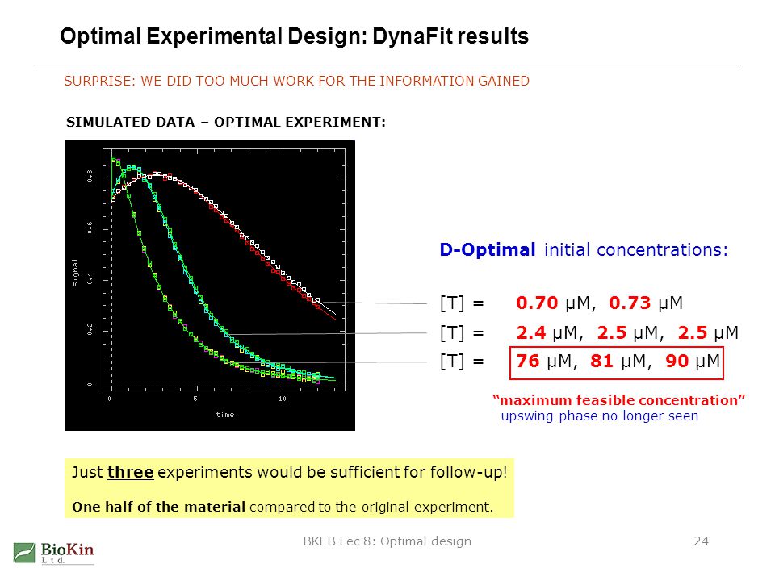Click the 'time' x-axis label
Image resolution: width=775 pixels, height=581 pixels.
(225, 415)
